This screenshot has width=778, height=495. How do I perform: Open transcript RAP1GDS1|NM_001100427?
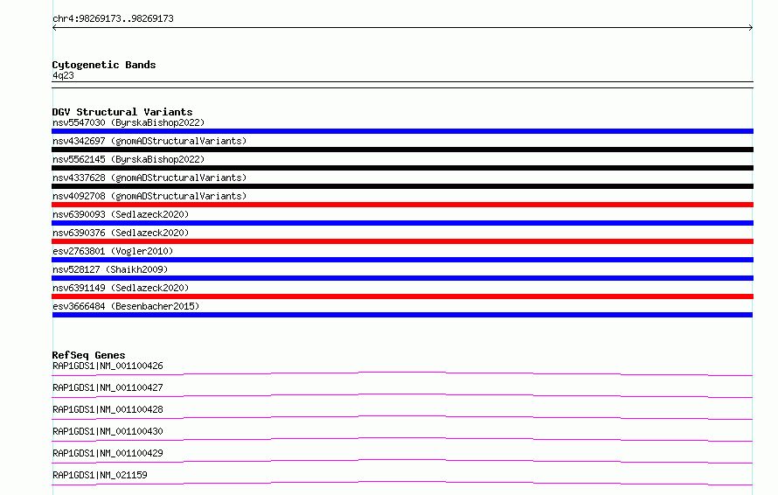click(x=108, y=387)
